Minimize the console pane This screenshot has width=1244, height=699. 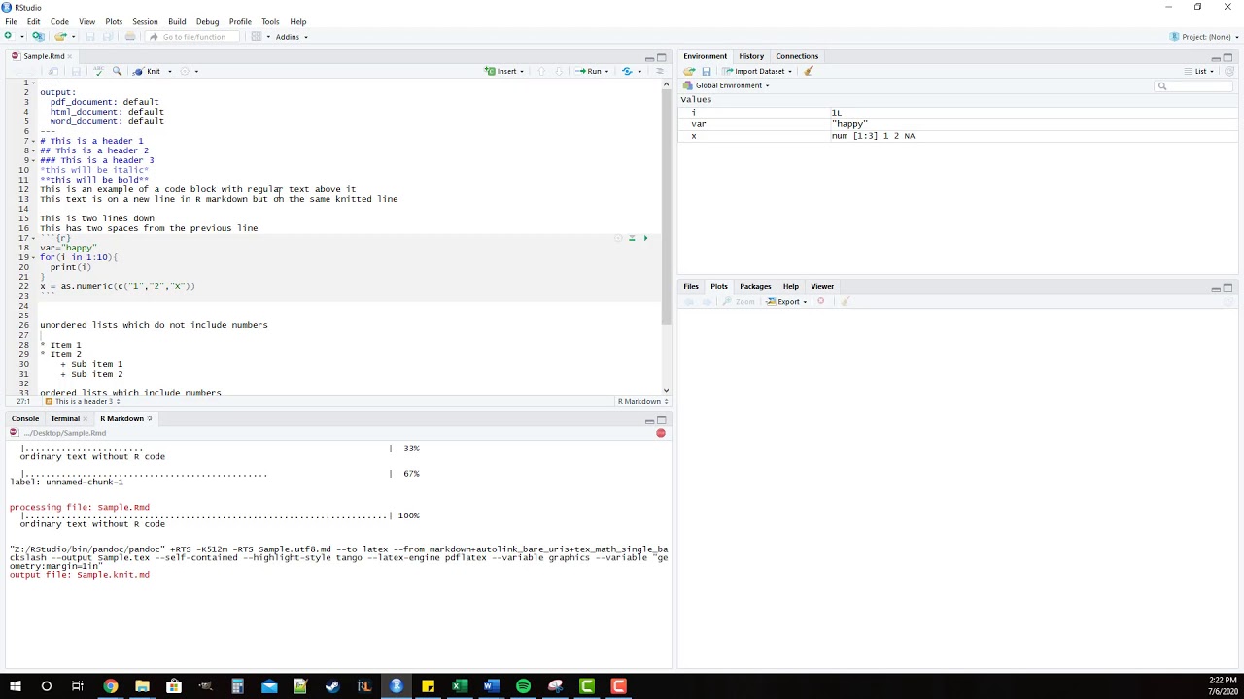pyautogui.click(x=649, y=420)
